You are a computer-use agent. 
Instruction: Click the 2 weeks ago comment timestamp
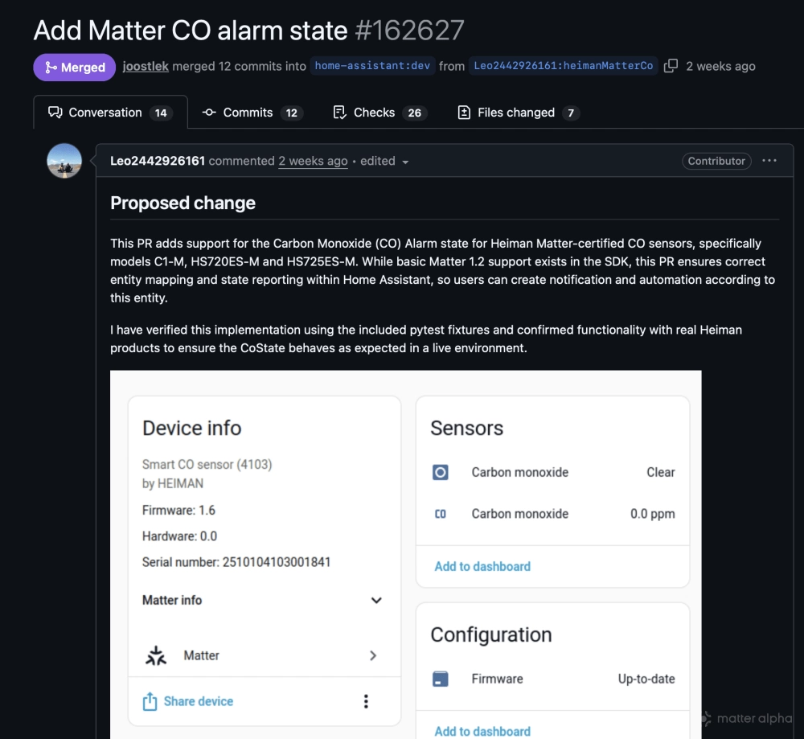313,161
